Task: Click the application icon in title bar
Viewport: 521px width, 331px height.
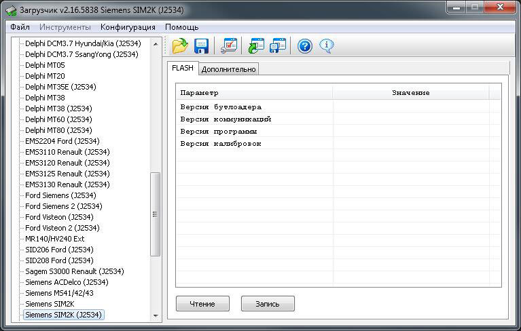Action: pos(10,10)
